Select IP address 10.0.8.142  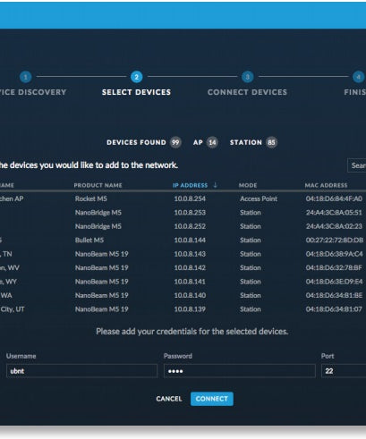tap(190, 267)
